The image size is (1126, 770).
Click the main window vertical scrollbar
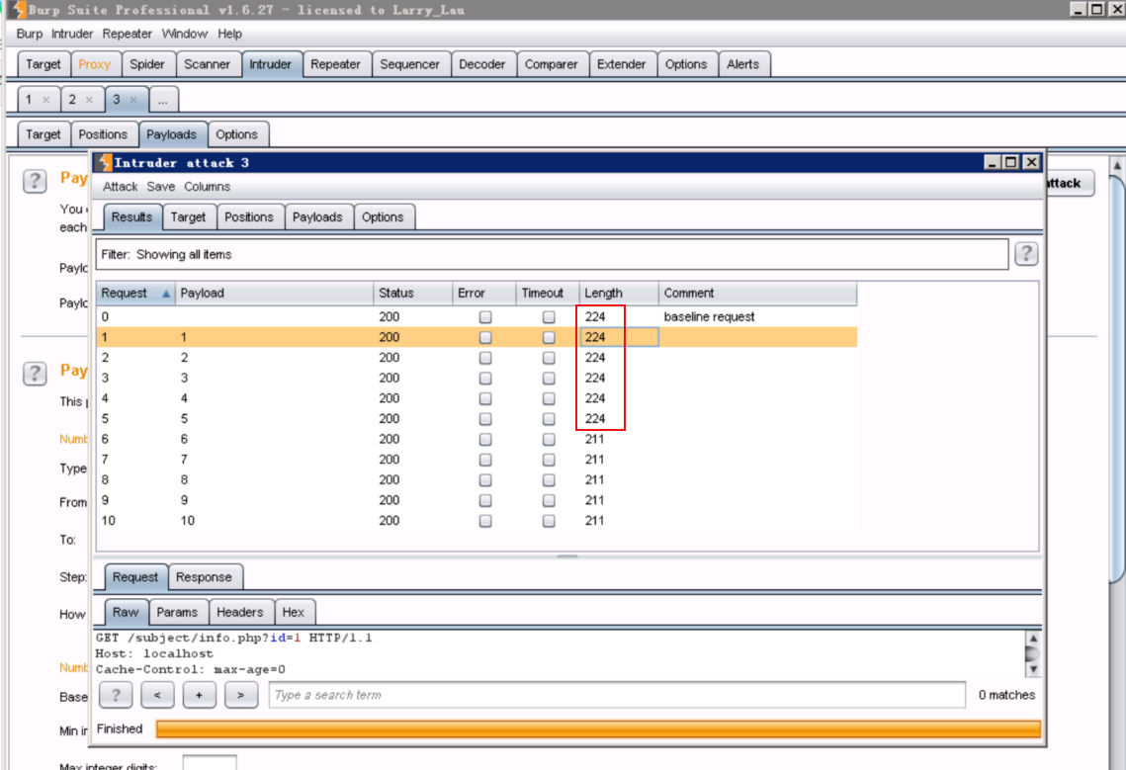pos(1117,381)
